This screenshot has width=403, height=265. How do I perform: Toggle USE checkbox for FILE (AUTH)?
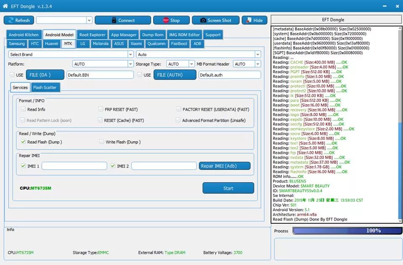tap(139, 75)
